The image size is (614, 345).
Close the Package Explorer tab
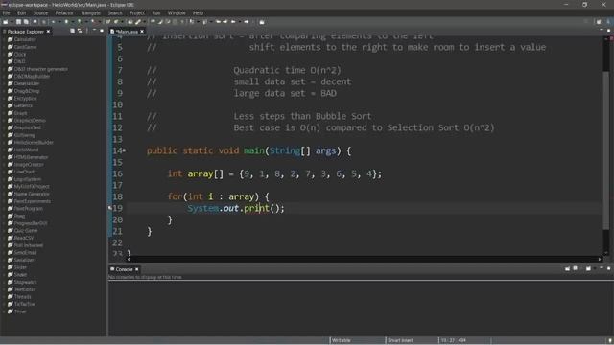(49, 32)
